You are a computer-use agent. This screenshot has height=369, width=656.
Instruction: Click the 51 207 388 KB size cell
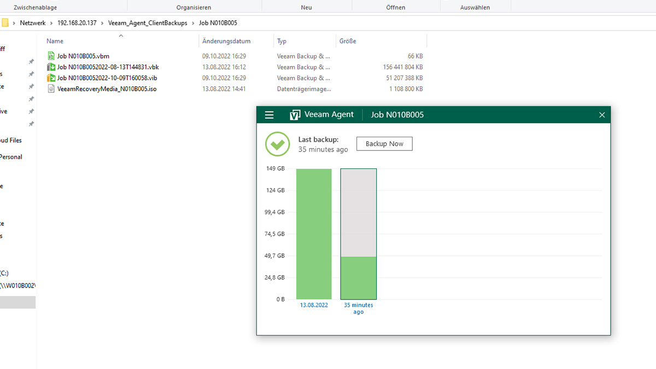click(405, 78)
